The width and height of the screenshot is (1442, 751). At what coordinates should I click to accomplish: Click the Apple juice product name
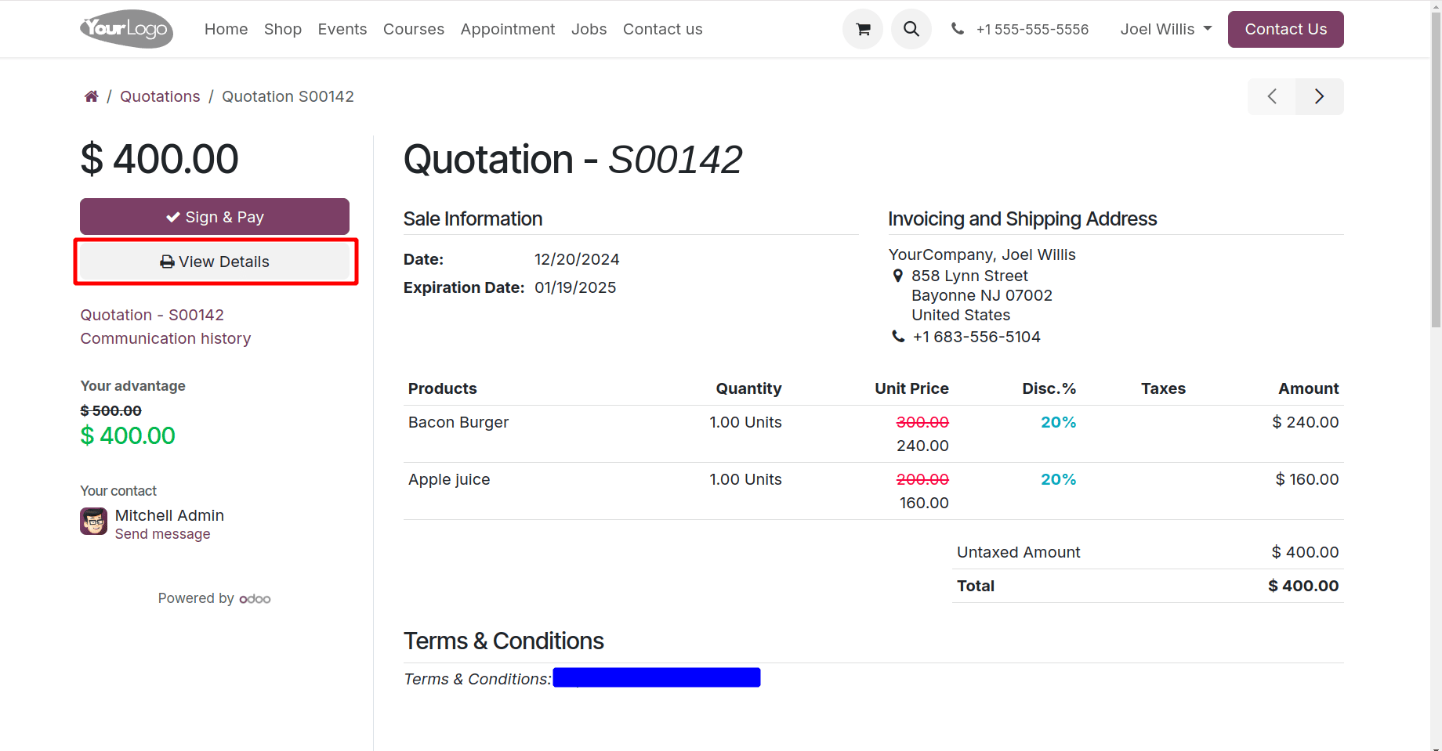pos(449,479)
